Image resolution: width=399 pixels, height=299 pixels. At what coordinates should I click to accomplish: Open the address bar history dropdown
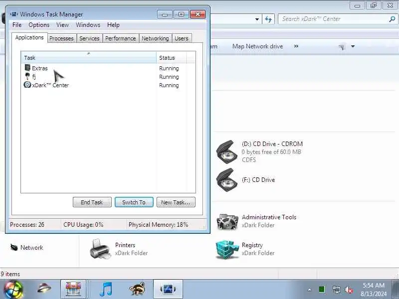(x=257, y=19)
